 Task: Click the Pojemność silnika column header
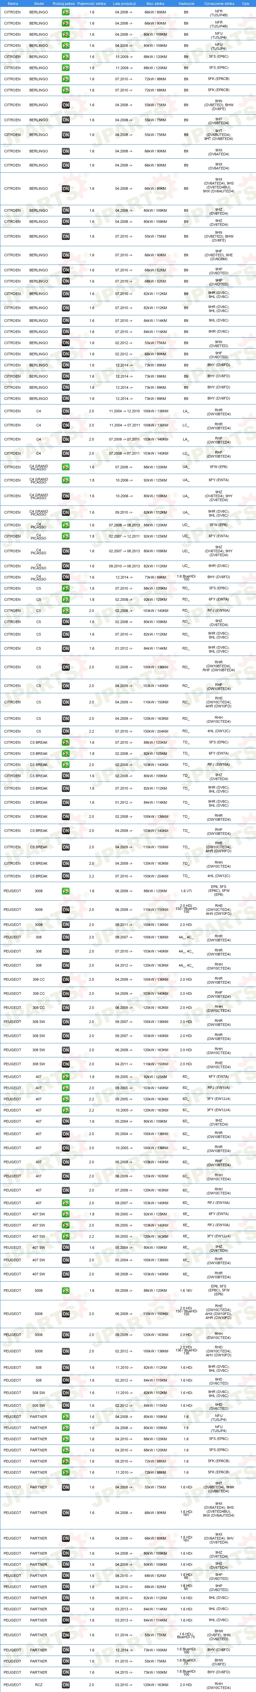(92, 3)
